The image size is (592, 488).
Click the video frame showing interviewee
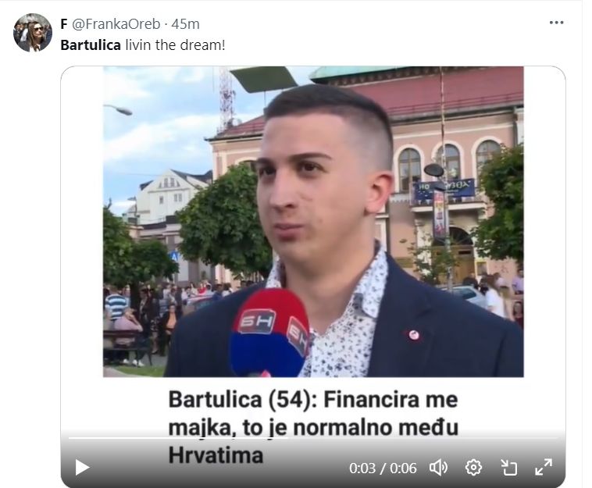313,222
